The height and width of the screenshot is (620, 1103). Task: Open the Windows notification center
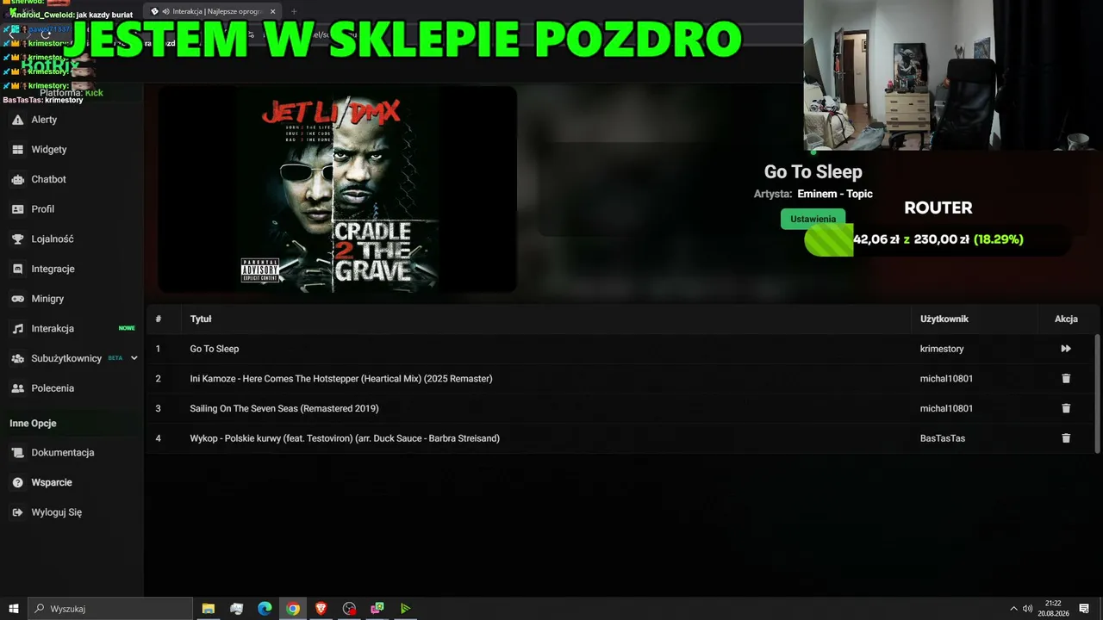[x=1084, y=609]
